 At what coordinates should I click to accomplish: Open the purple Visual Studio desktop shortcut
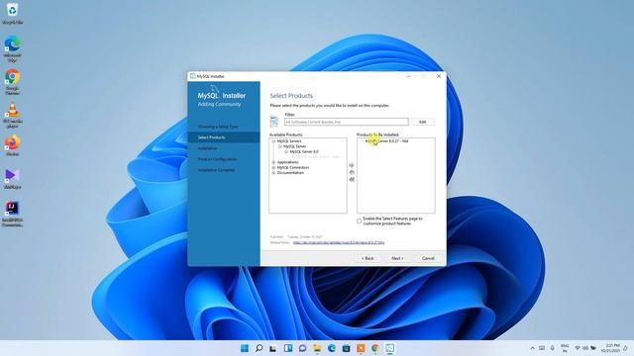[x=12, y=179]
